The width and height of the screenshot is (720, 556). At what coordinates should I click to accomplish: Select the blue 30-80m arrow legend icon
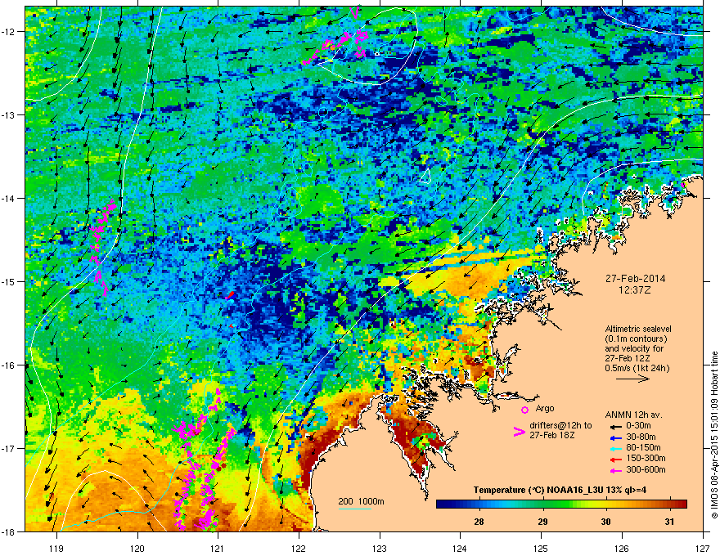(x=615, y=437)
